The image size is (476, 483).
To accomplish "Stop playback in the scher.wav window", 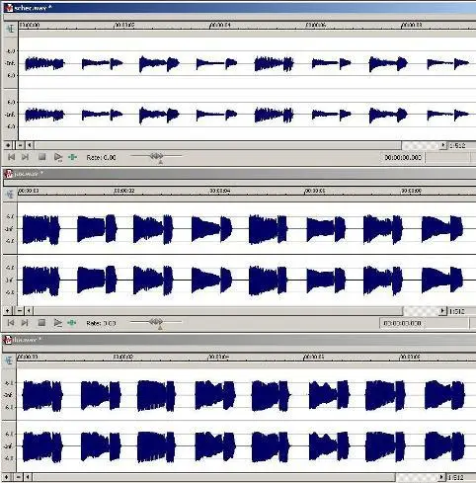I will tap(41, 157).
